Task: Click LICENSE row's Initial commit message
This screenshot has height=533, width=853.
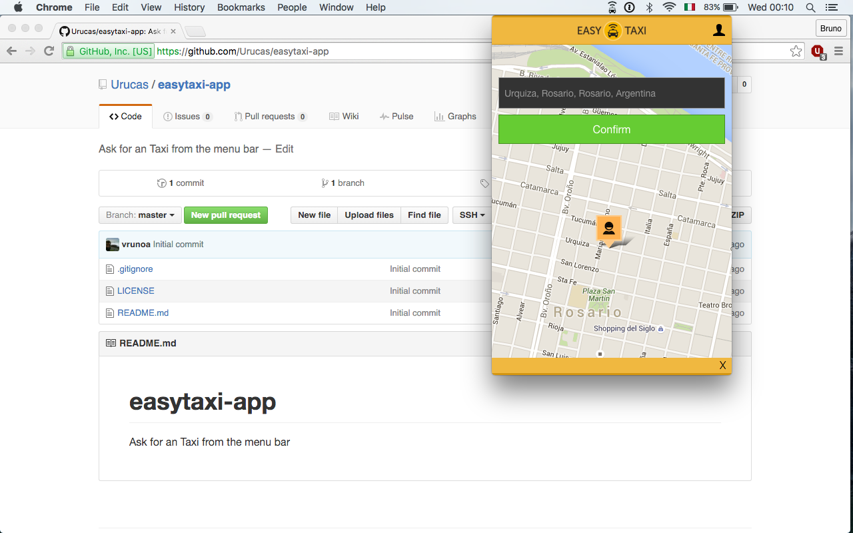Action: click(x=415, y=291)
